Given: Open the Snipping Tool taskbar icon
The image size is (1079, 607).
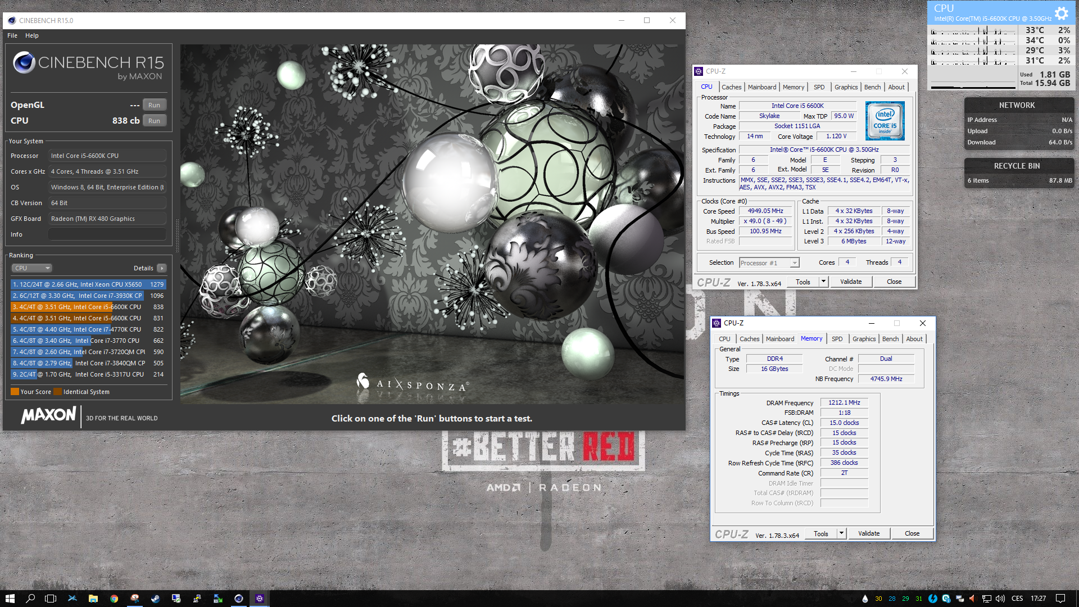Looking at the screenshot, I should click(135, 599).
